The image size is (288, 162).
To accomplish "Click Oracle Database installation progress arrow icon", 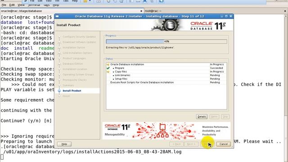I will click(108, 64).
